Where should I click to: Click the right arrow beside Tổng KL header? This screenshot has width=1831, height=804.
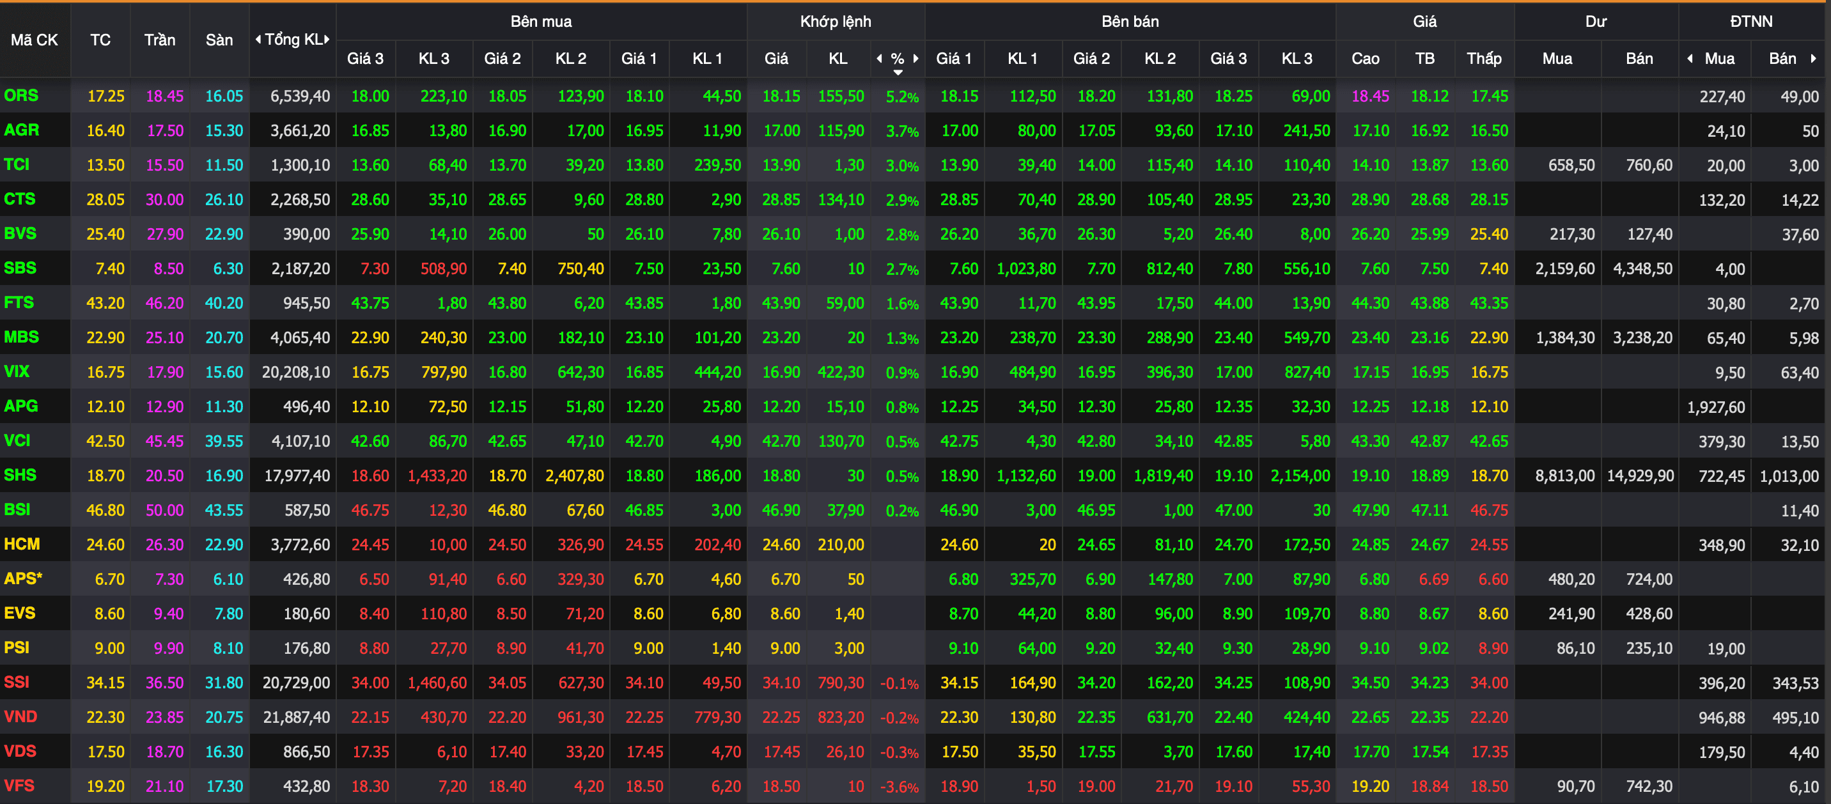pyautogui.click(x=327, y=40)
